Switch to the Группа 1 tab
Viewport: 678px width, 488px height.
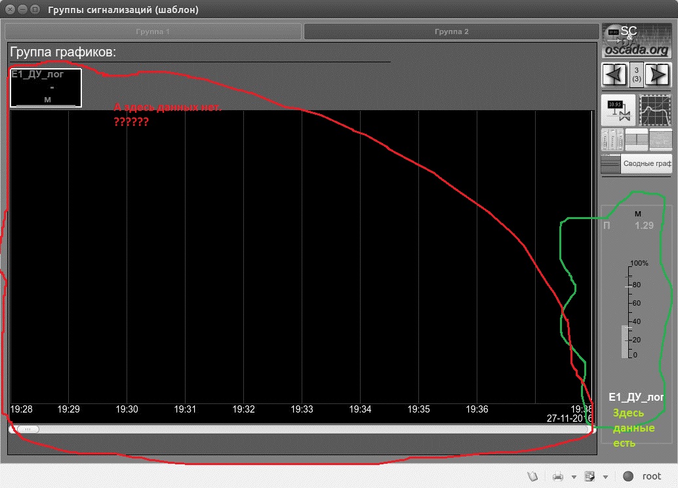[153, 31]
